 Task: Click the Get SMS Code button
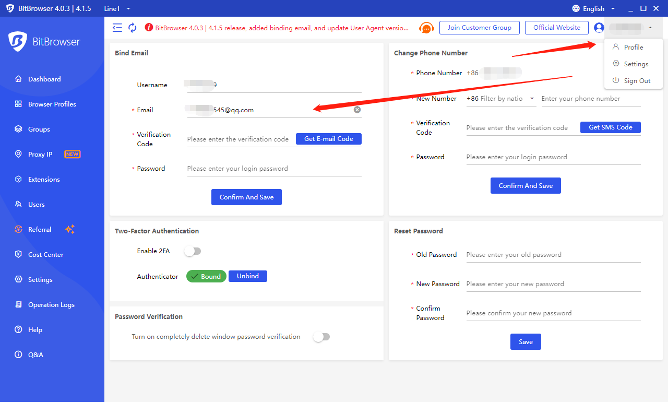point(611,127)
